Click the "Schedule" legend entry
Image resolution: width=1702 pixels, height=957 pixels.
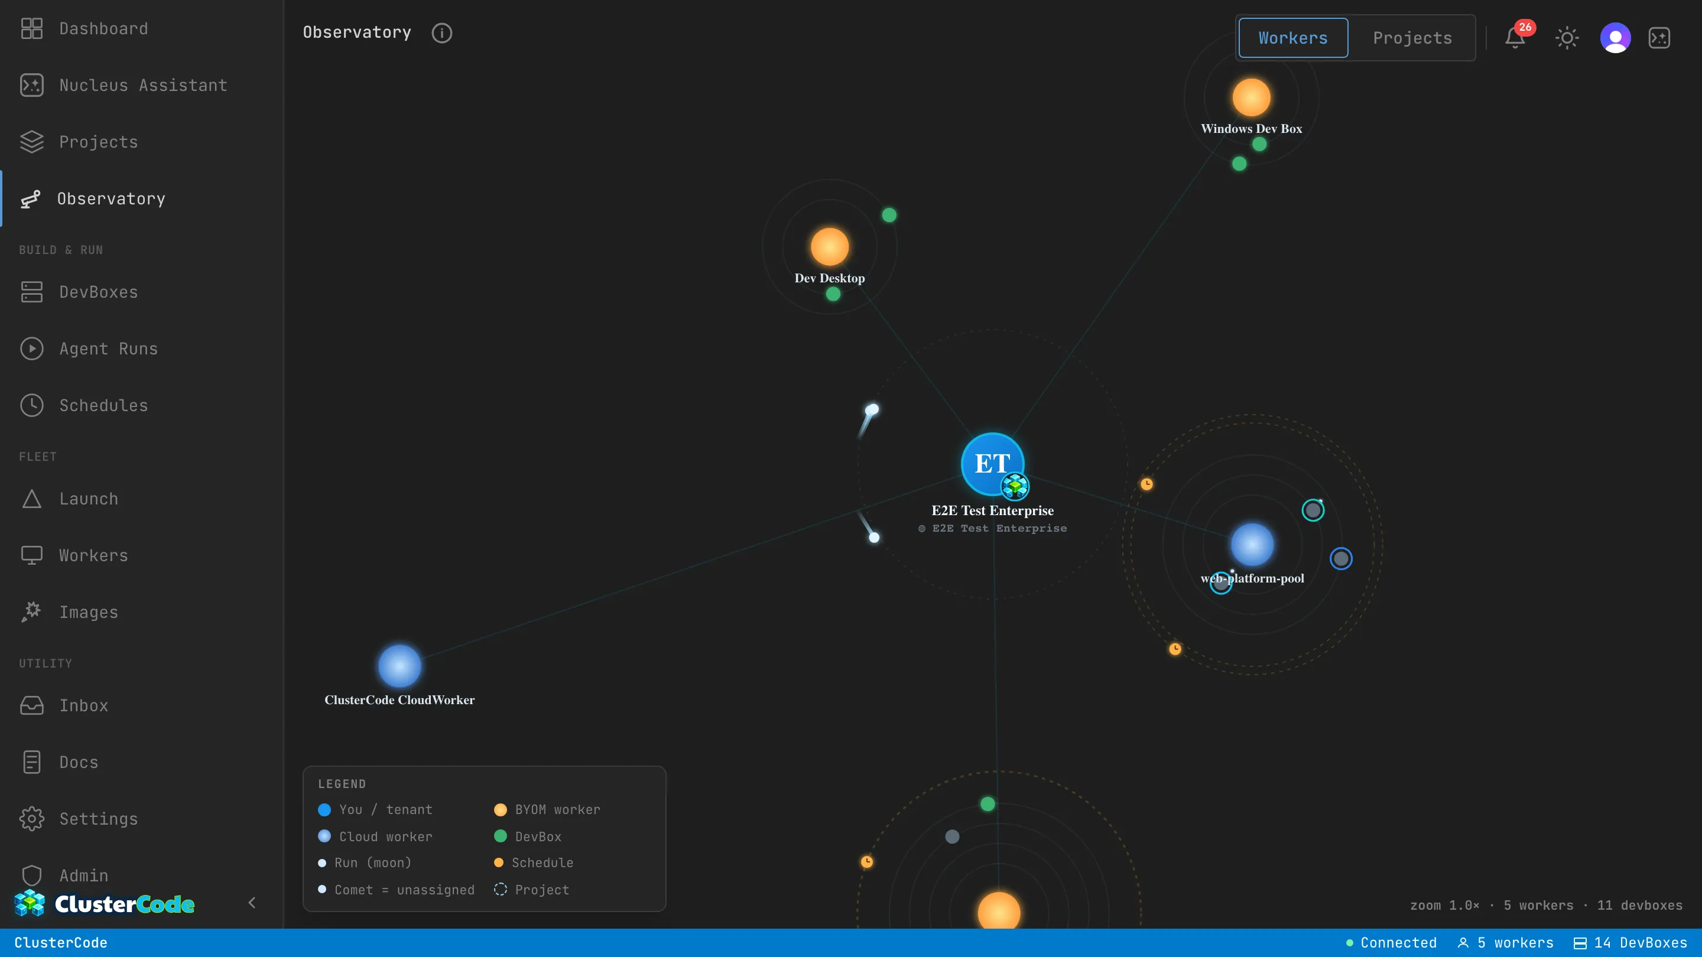click(534, 862)
